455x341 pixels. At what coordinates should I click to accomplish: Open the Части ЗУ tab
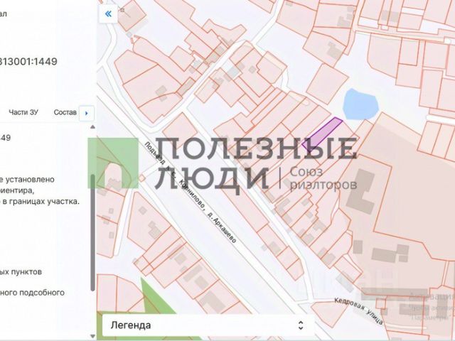(23, 112)
